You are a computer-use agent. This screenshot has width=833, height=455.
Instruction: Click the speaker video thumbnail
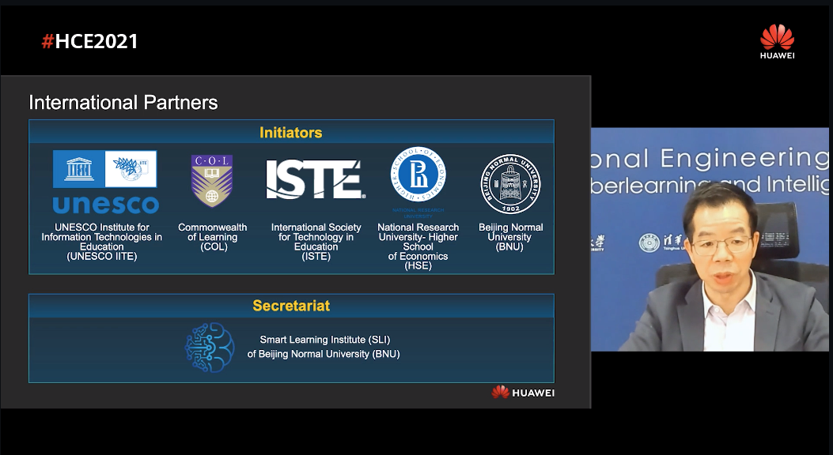(710, 239)
